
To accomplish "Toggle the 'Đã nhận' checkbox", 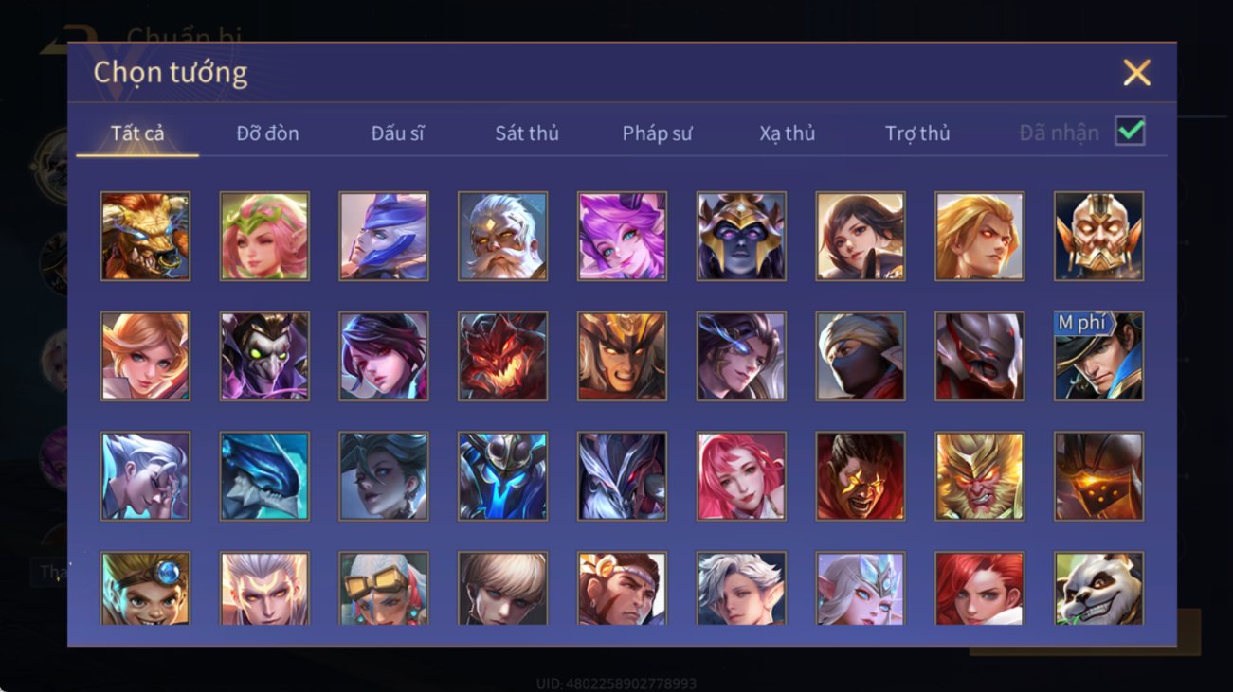I will (1130, 132).
